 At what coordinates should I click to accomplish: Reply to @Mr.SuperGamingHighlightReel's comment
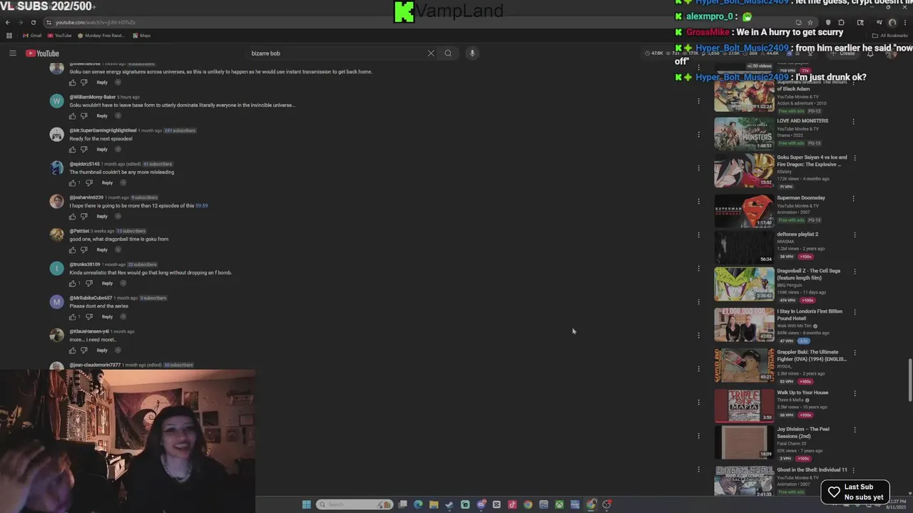tap(102, 150)
